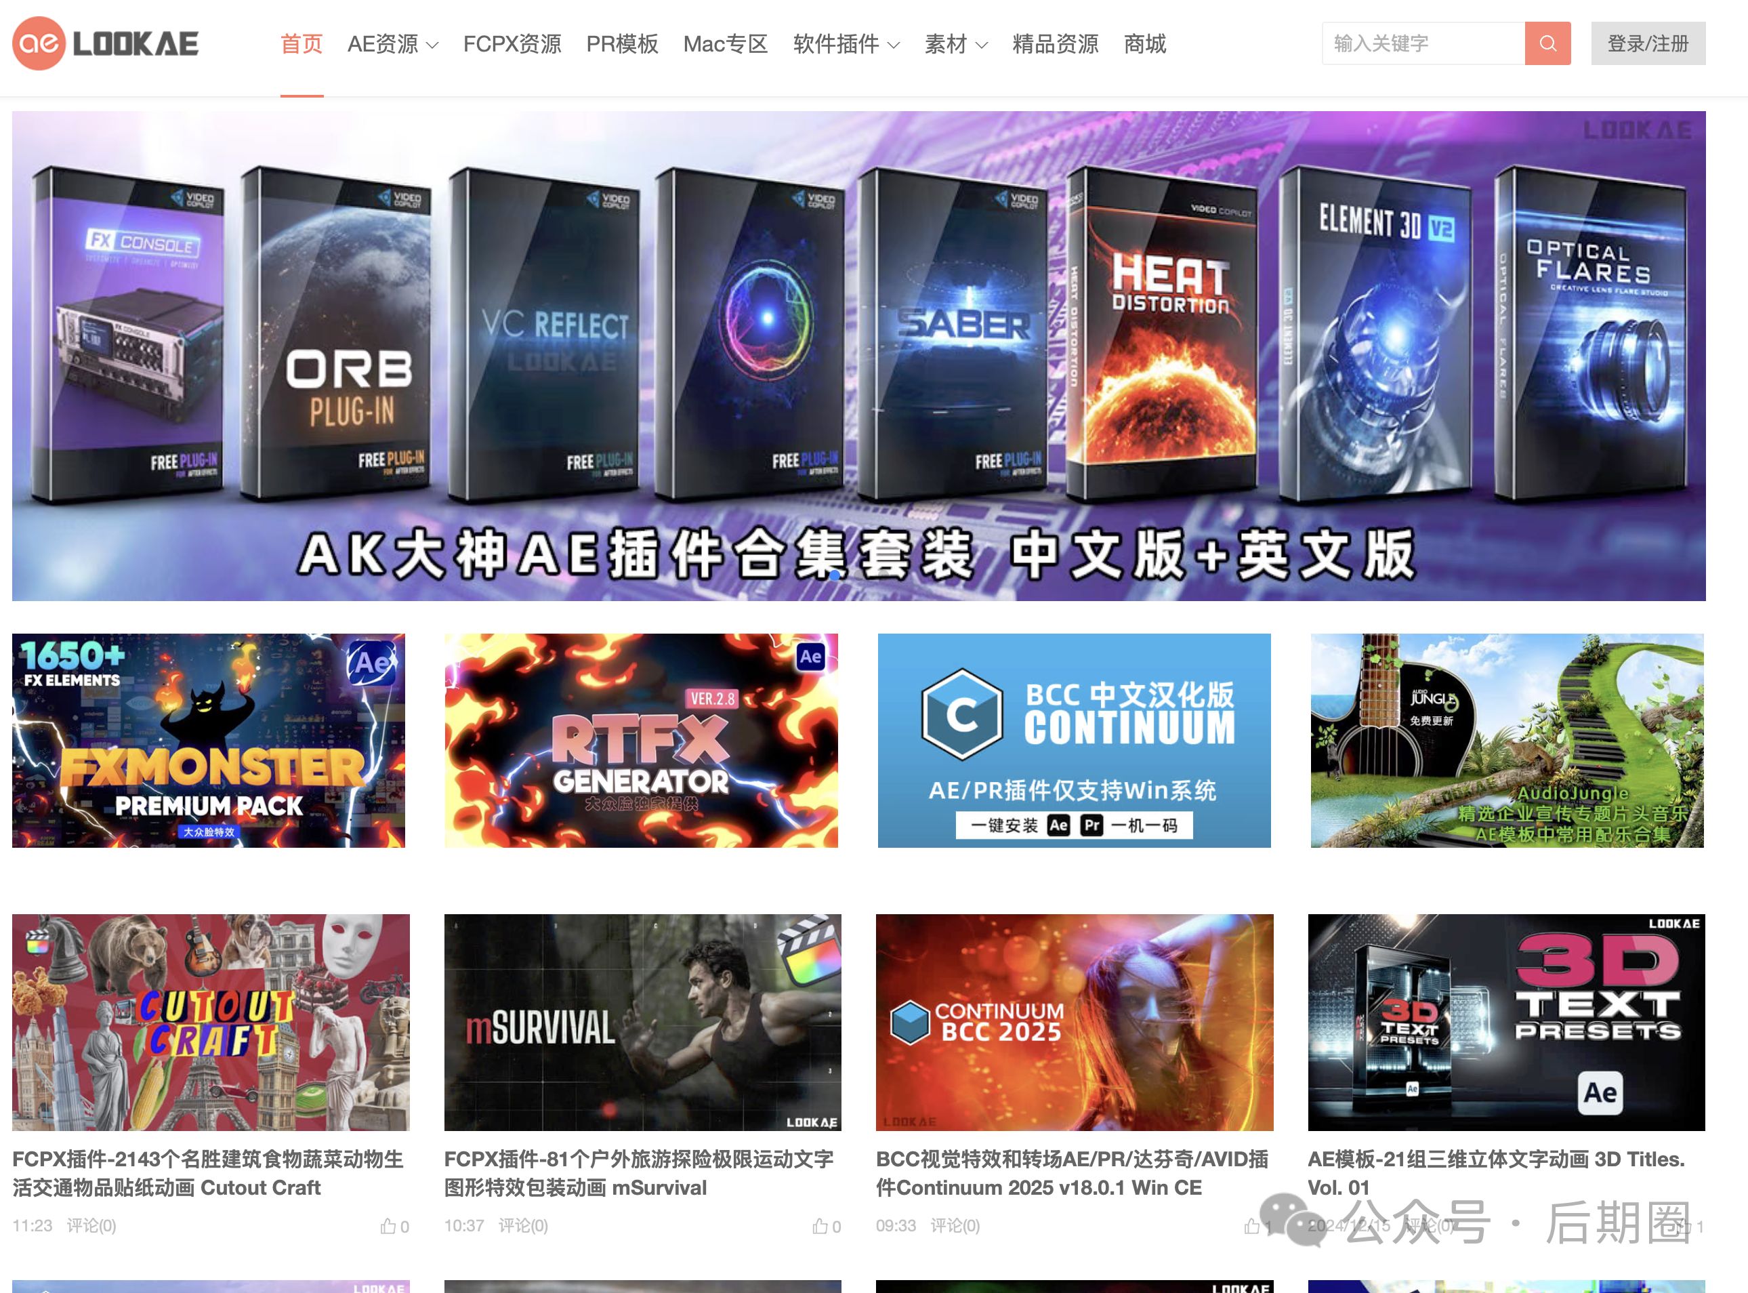
Task: Expand the 软件插件 dropdown menu
Action: [846, 45]
